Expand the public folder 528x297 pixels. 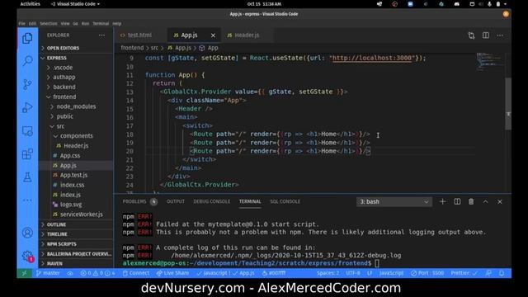click(x=76, y=116)
